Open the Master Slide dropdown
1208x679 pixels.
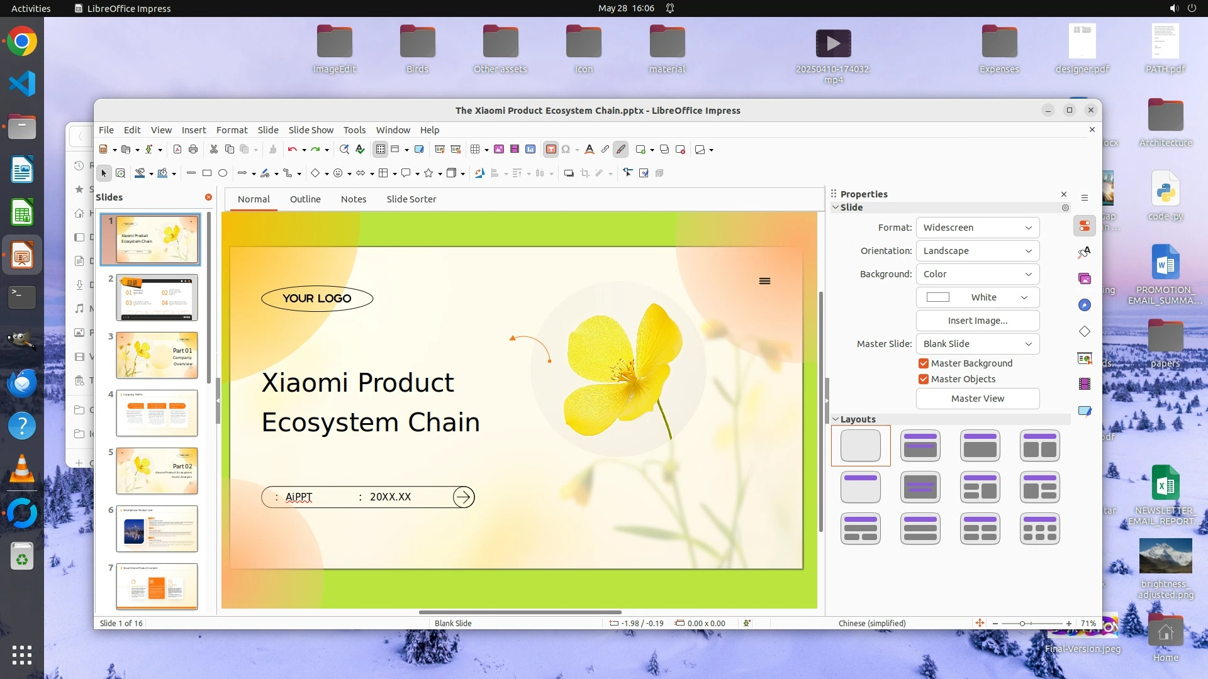[x=977, y=344]
